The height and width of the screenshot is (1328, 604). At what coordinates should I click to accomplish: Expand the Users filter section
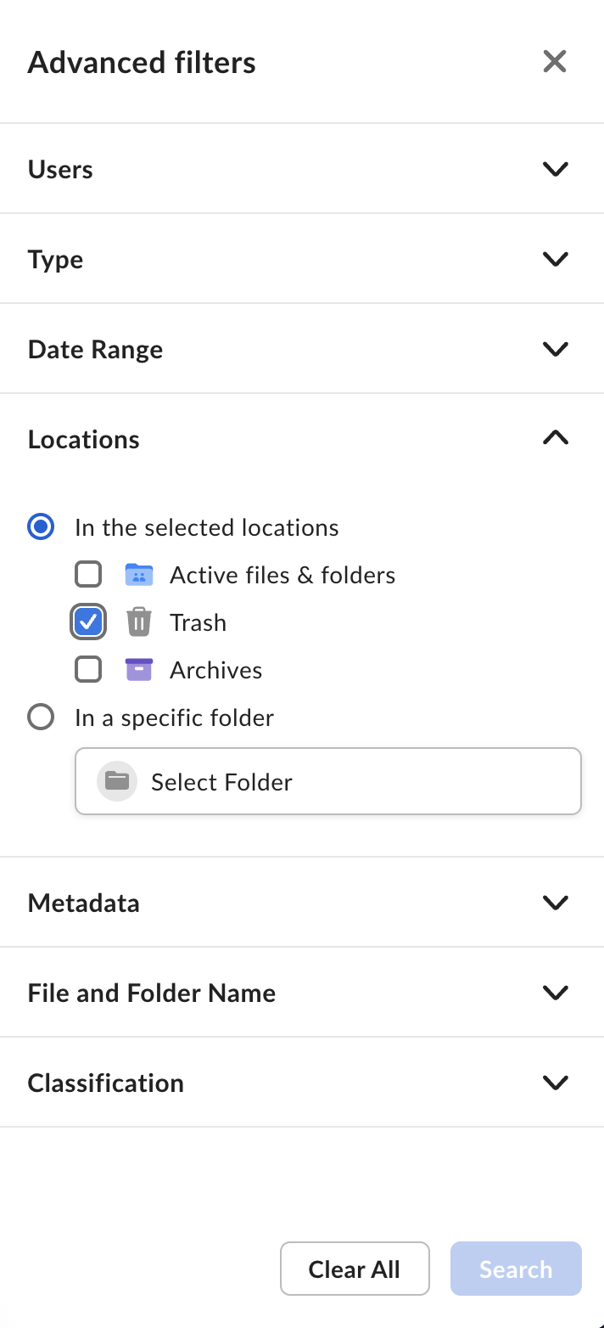555,169
